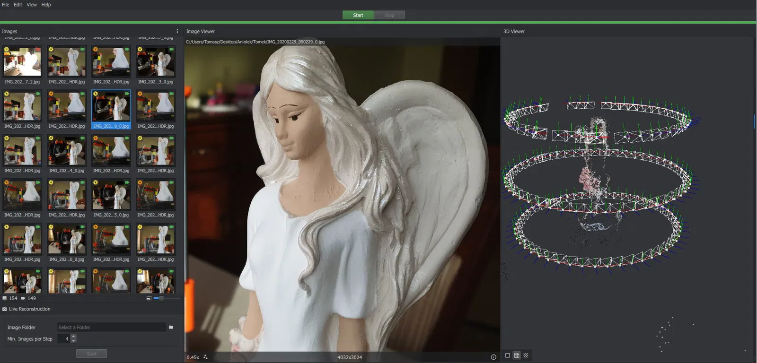Click the Image Viewer panel title

point(201,32)
